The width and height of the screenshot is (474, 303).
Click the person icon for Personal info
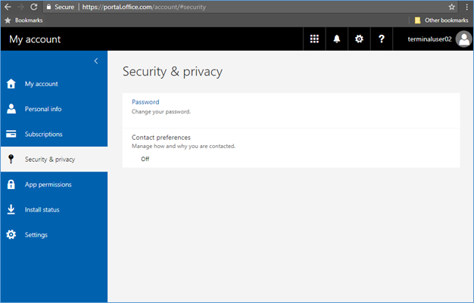pos(11,109)
